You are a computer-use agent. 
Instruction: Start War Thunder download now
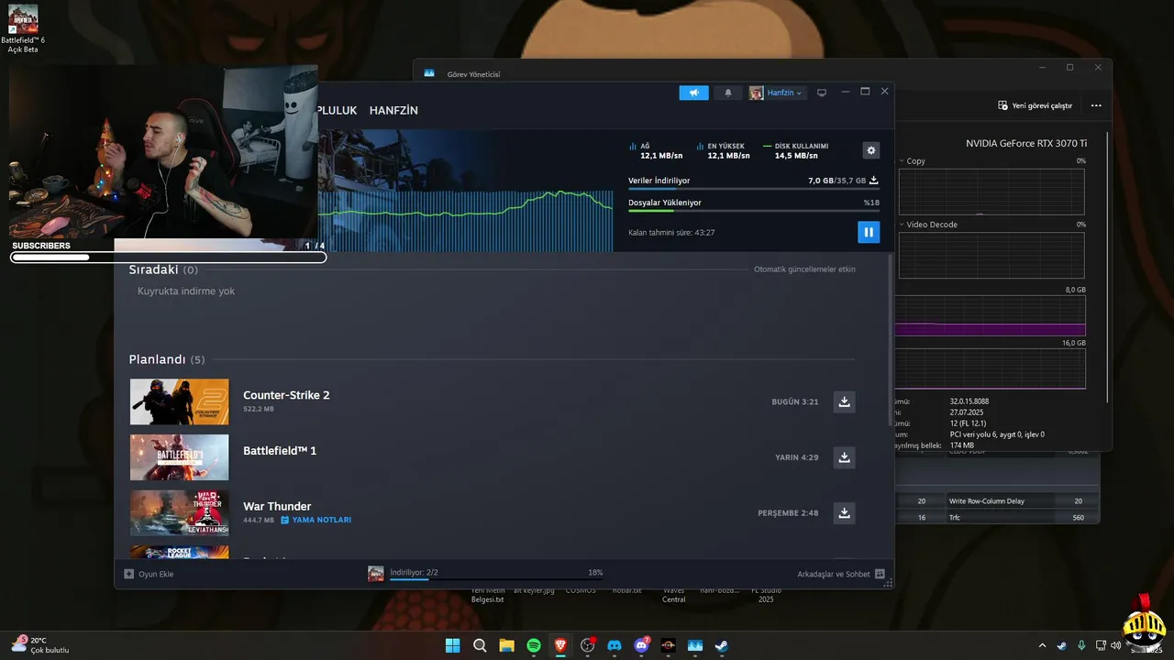click(x=845, y=512)
